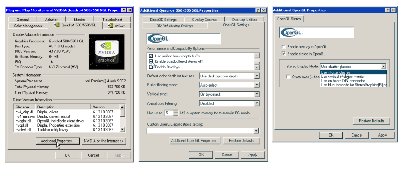404x169 pixels.
Task: Open the nView tab
Action: [x=117, y=26]
